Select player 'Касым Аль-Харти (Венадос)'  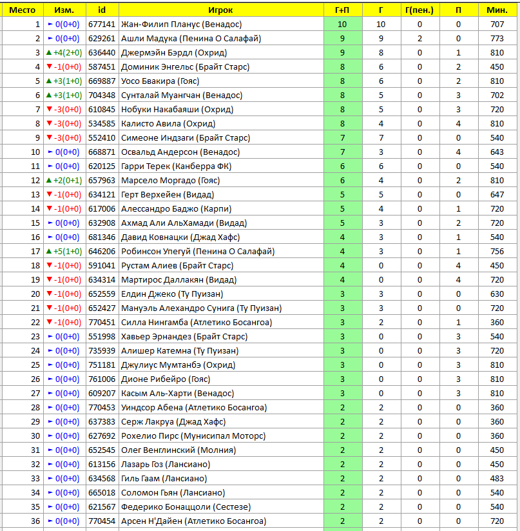[x=177, y=394]
